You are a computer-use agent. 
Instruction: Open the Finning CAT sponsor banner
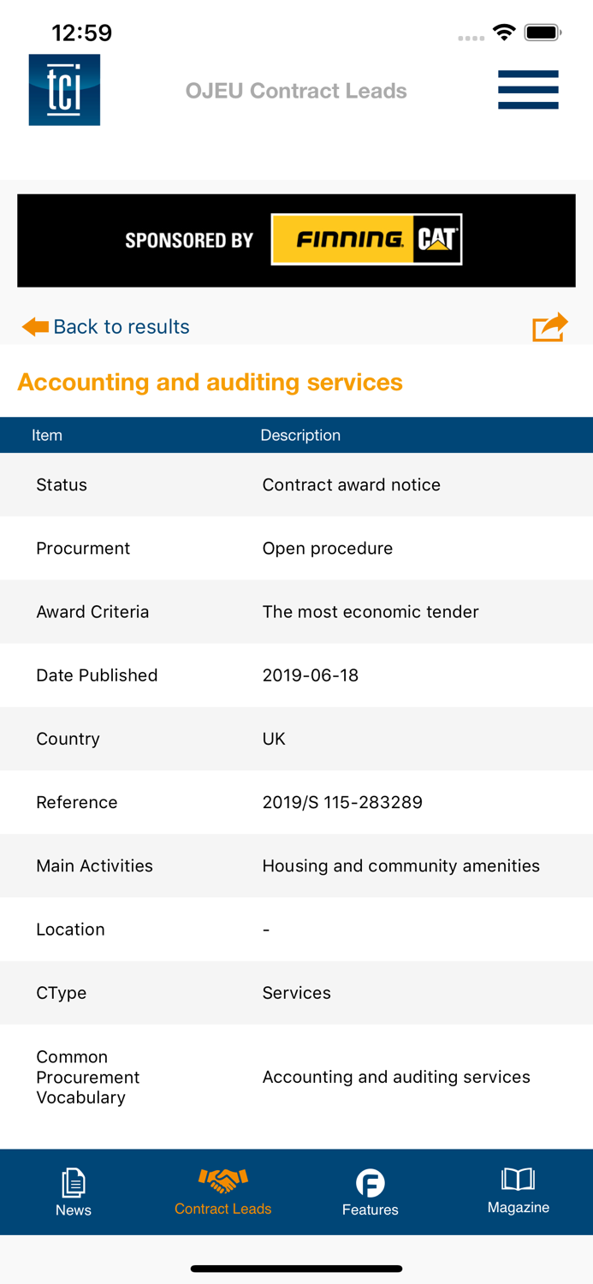[x=296, y=241]
